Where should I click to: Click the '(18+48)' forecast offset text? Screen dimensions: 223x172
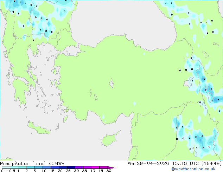[x=212, y=164]
